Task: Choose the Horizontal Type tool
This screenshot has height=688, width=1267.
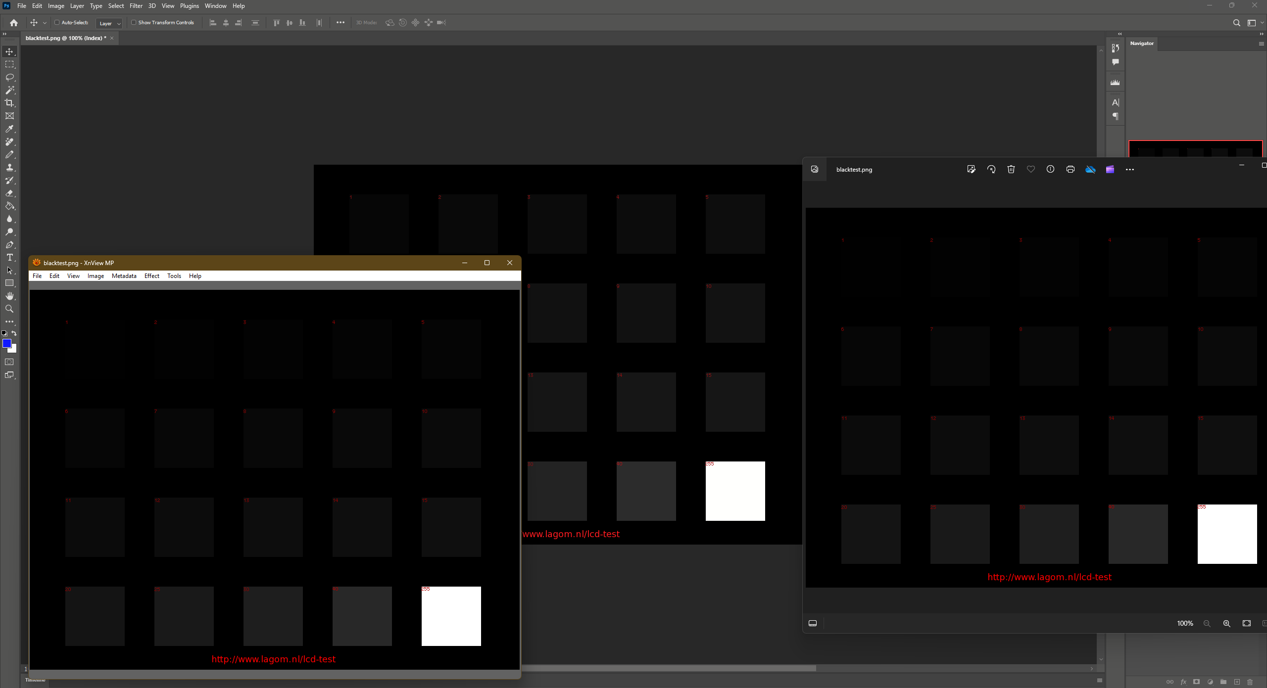Action: click(x=9, y=257)
